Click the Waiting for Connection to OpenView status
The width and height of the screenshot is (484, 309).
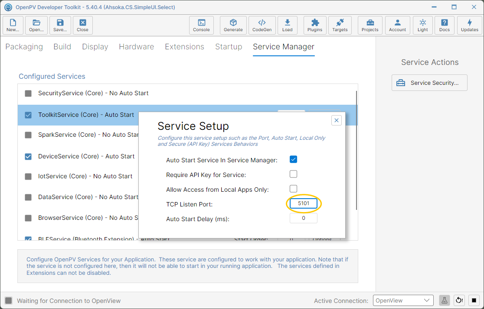[x=69, y=301]
